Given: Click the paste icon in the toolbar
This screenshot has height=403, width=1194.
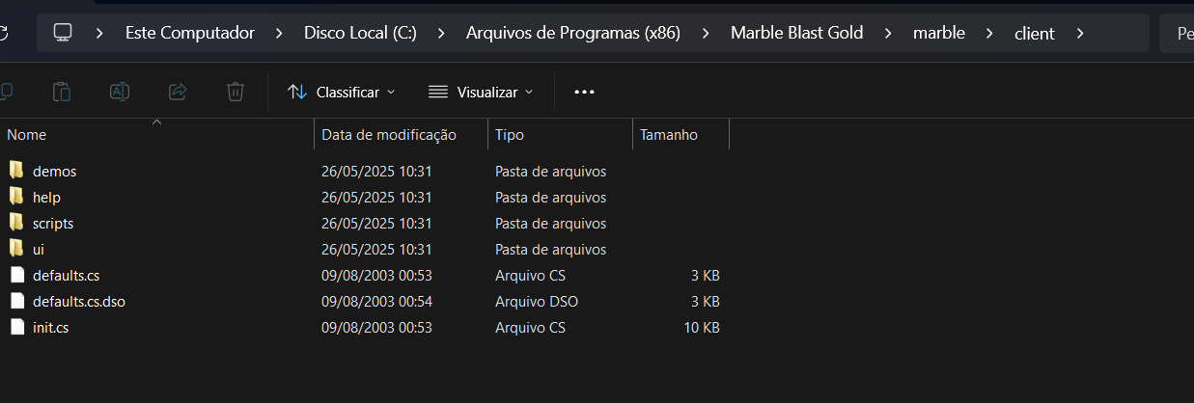Looking at the screenshot, I should pyautogui.click(x=62, y=92).
